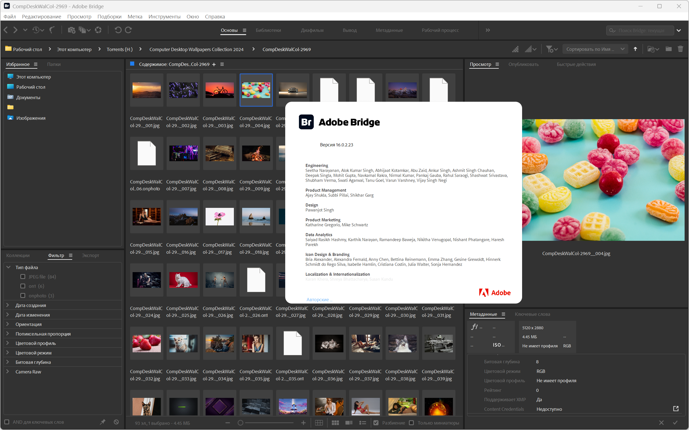Click the Авторские link in the about dialog

click(319, 300)
